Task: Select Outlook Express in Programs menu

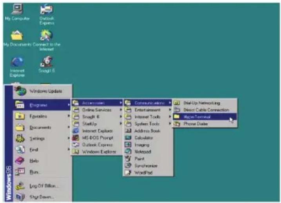Action: pyautogui.click(x=97, y=145)
